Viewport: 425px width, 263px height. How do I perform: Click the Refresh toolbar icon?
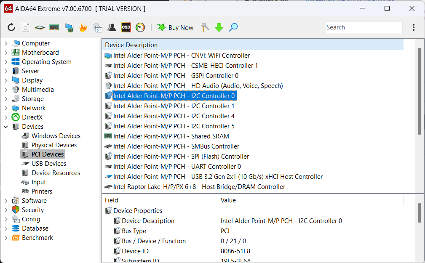11,27
